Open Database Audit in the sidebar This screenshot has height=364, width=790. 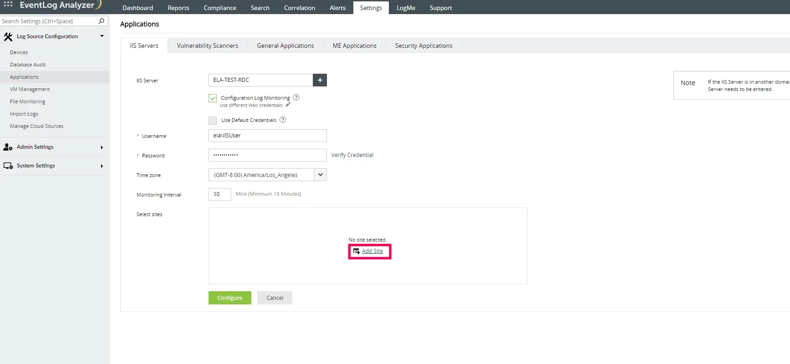(x=28, y=65)
